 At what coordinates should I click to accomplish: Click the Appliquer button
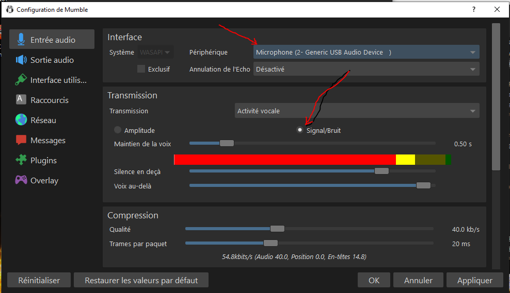point(474,280)
